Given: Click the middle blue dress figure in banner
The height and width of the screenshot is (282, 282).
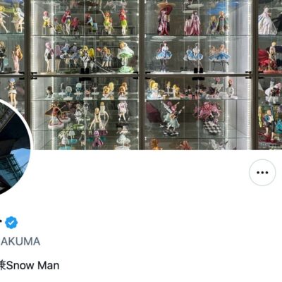Looking at the screenshot, I should point(194,57).
